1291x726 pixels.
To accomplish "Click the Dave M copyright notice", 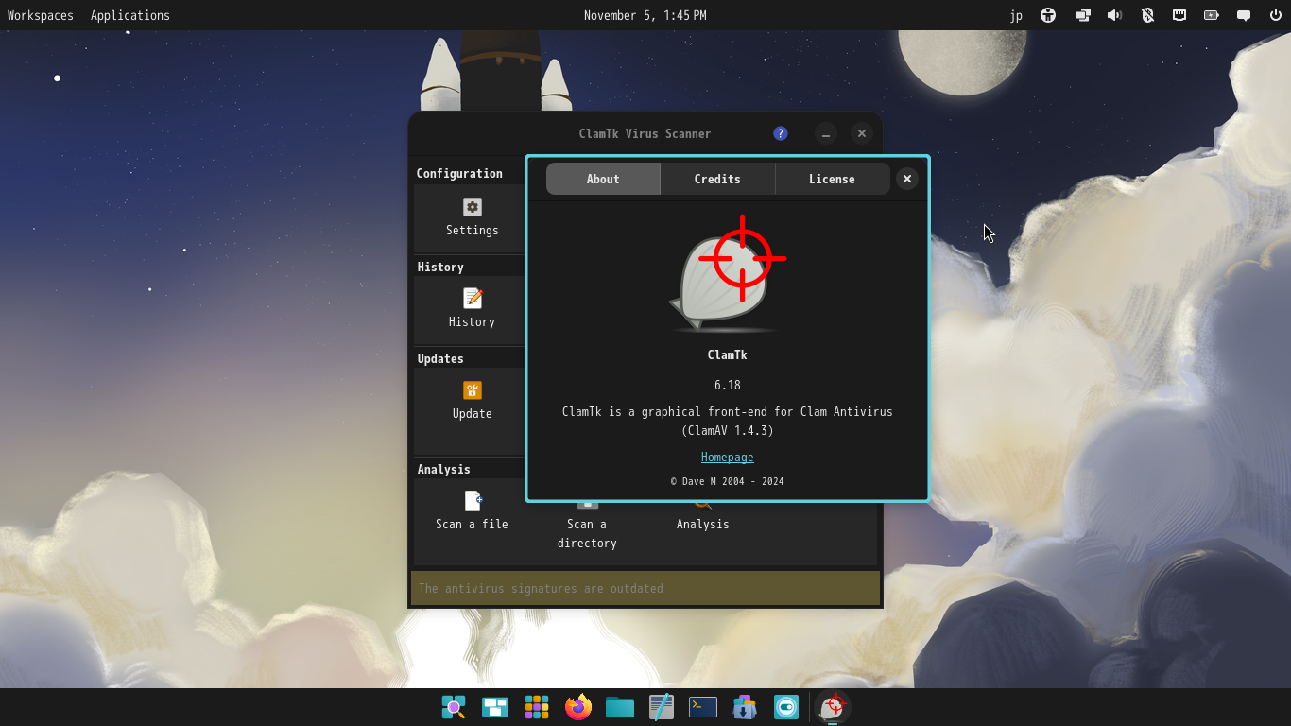I will (728, 481).
